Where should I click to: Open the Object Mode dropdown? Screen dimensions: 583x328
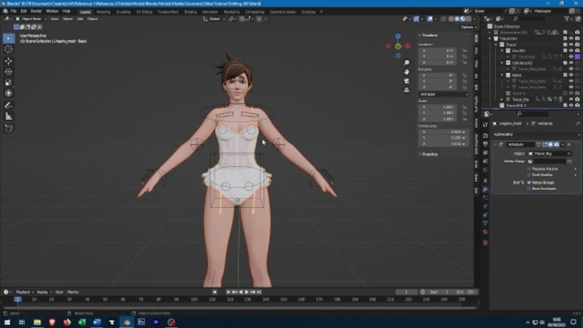(x=31, y=19)
